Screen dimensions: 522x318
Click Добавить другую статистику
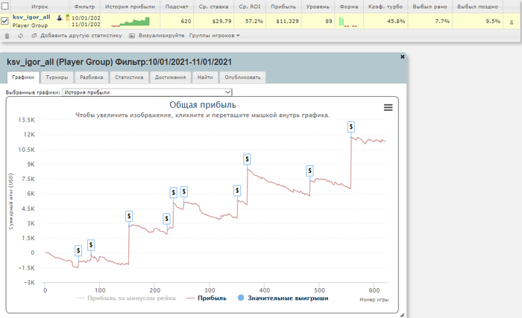[81, 35]
